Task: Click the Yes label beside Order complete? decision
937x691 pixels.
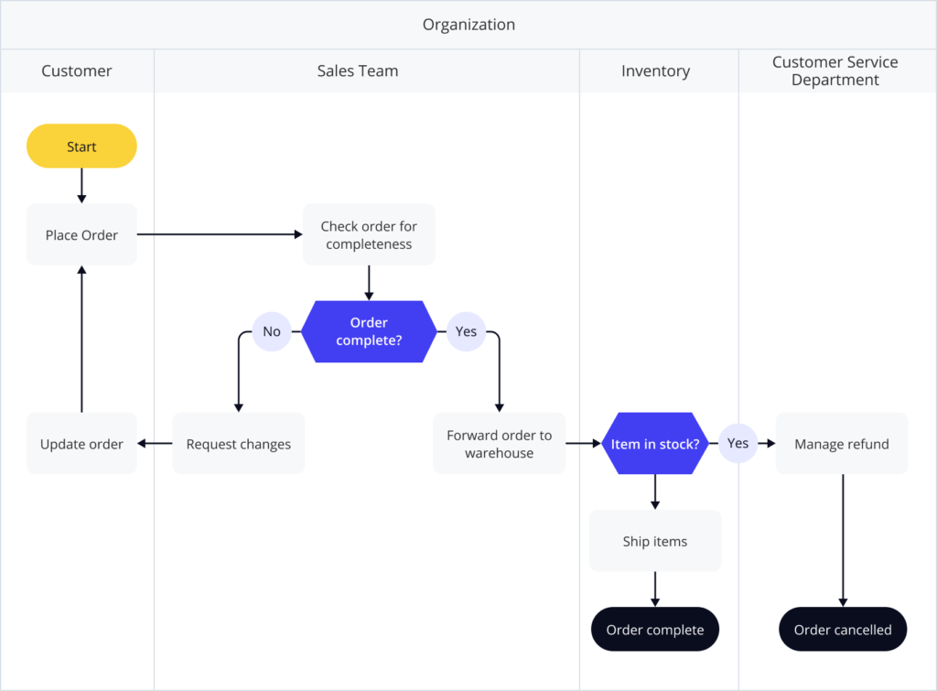Action: [466, 331]
